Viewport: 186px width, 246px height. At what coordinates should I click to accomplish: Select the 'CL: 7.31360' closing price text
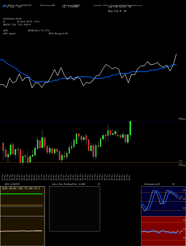click(70, 7)
